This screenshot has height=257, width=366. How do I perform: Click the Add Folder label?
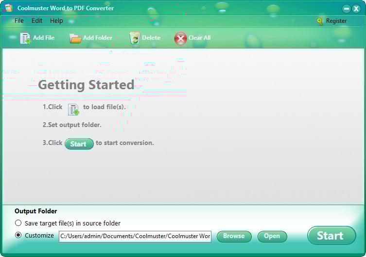point(98,38)
